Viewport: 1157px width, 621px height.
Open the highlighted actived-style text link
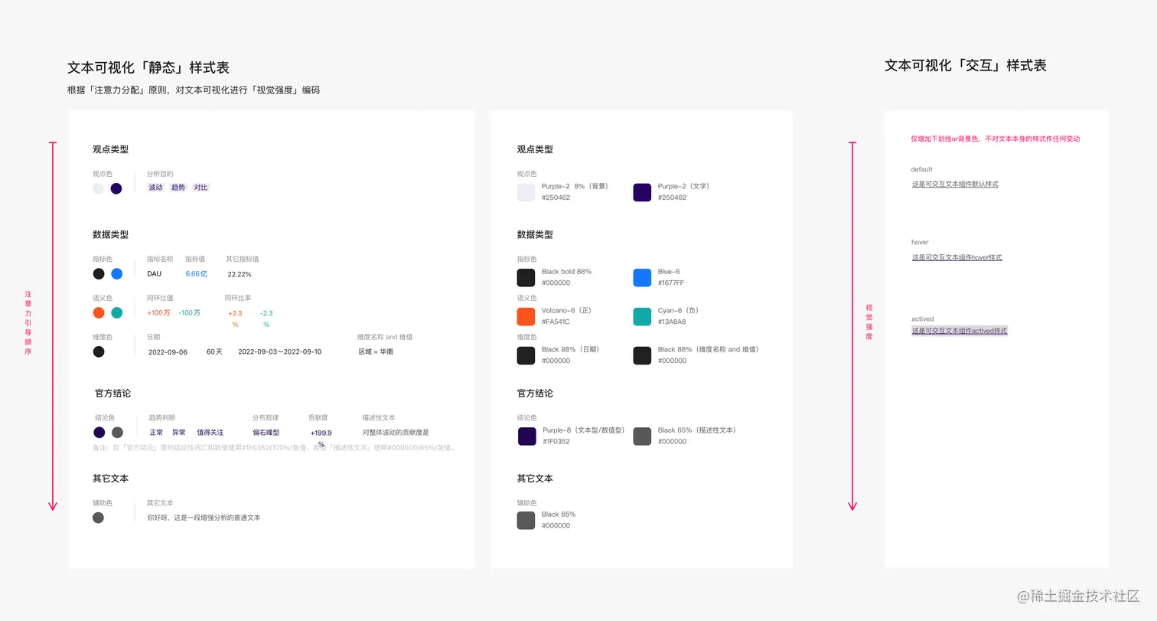coord(960,331)
